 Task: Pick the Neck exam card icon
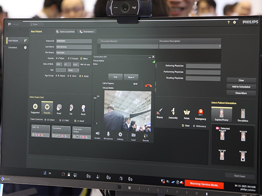tap(83, 107)
